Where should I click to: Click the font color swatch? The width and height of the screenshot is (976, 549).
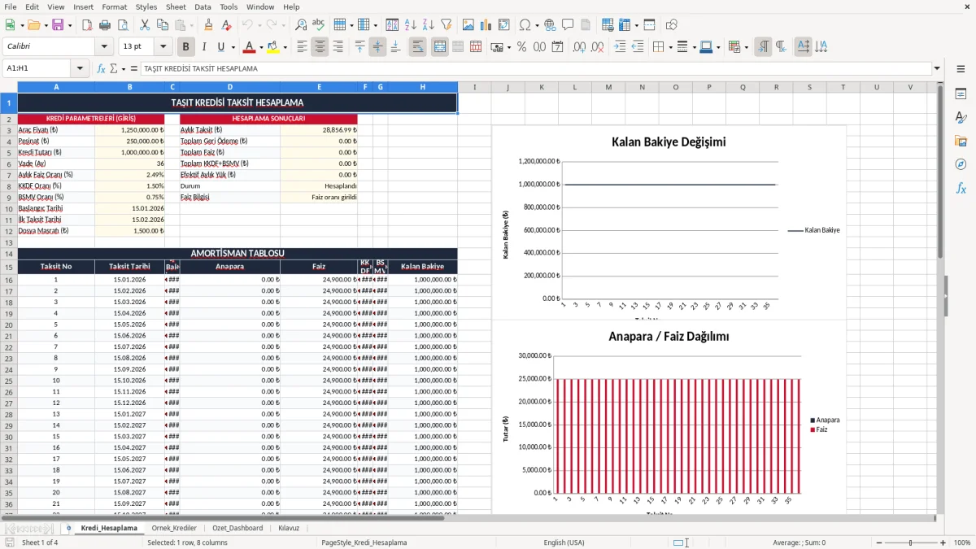tap(250, 47)
